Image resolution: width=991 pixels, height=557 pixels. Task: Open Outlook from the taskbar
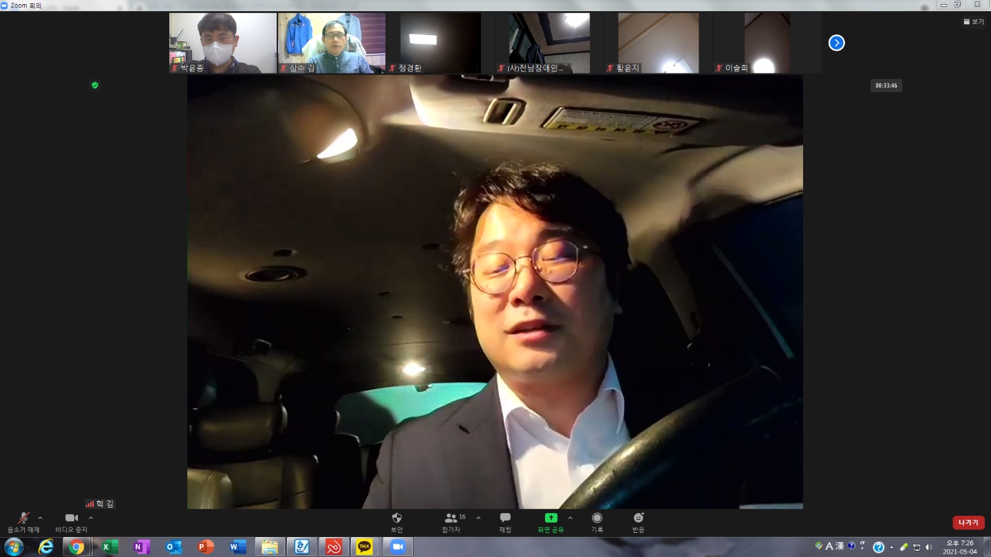173,547
